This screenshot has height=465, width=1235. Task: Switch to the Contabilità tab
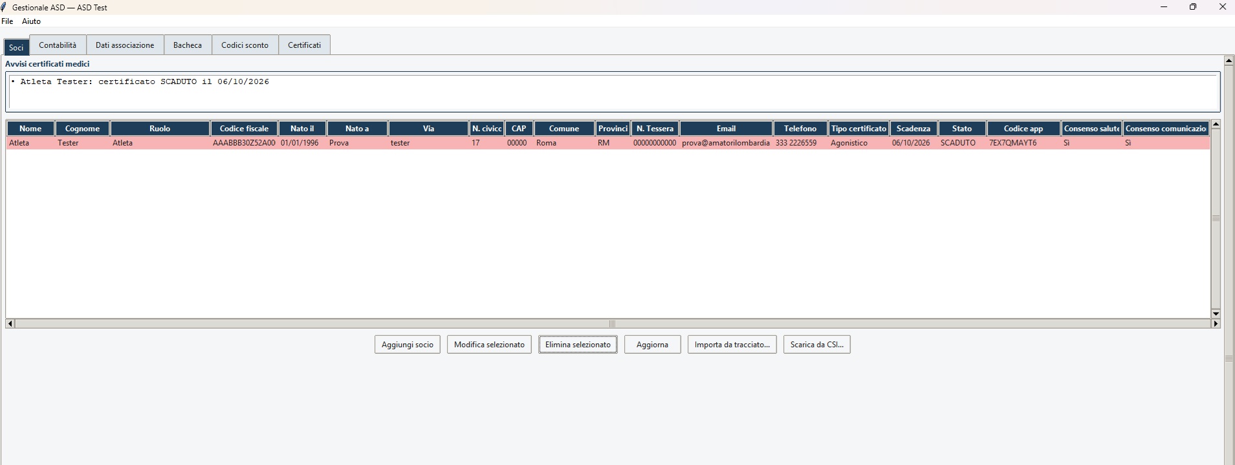coord(58,45)
